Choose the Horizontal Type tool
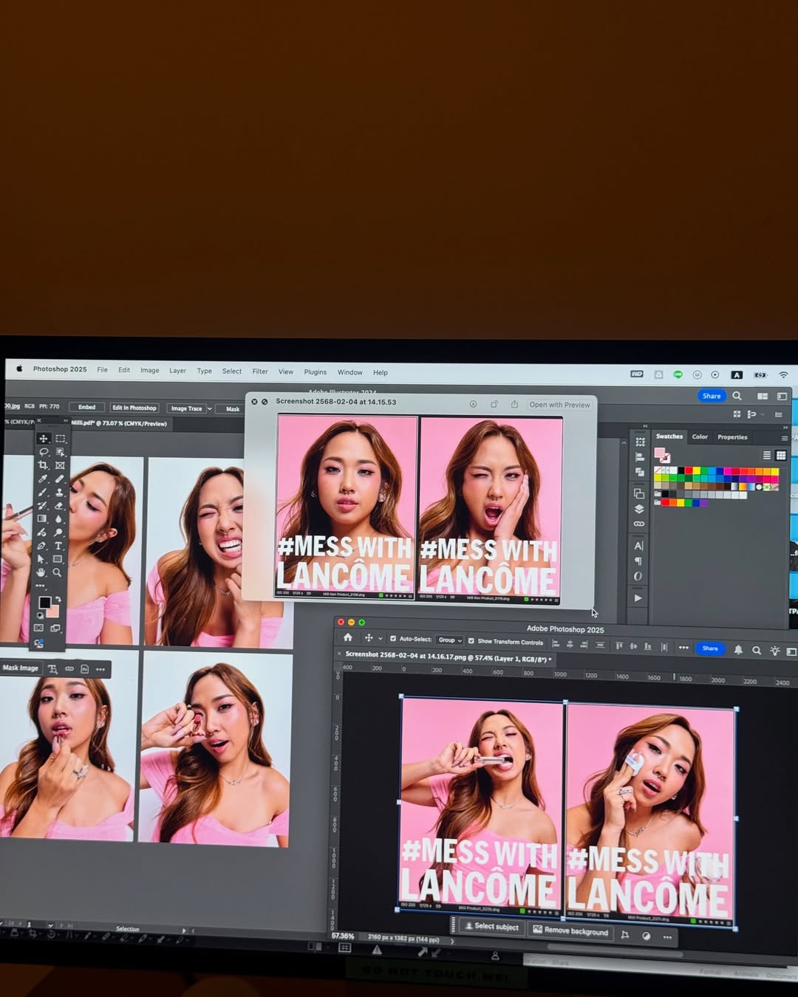This screenshot has height=997, width=798. 58,546
